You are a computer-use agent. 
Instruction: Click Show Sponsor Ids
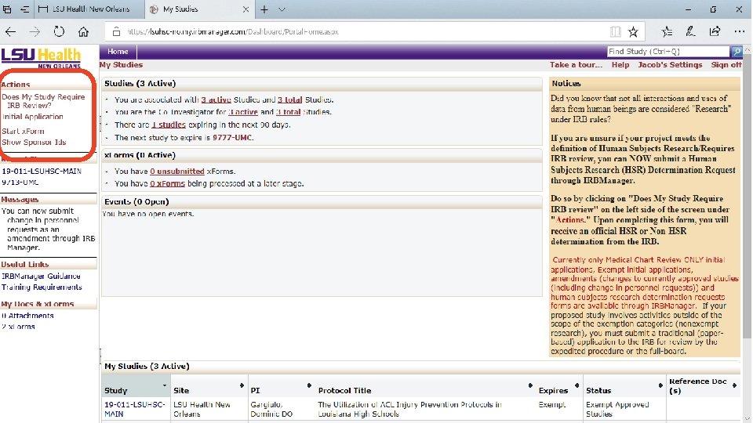34,143
